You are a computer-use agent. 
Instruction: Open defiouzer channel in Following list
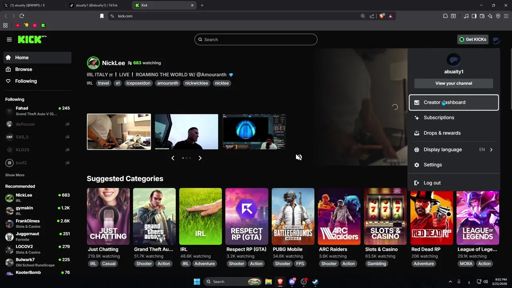coord(38,124)
